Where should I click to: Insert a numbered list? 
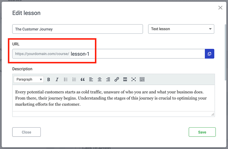coord(74,79)
